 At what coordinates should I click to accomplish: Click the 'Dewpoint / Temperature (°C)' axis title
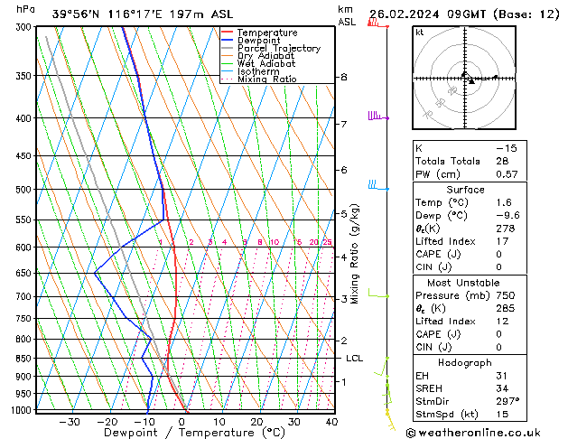point(194,433)
